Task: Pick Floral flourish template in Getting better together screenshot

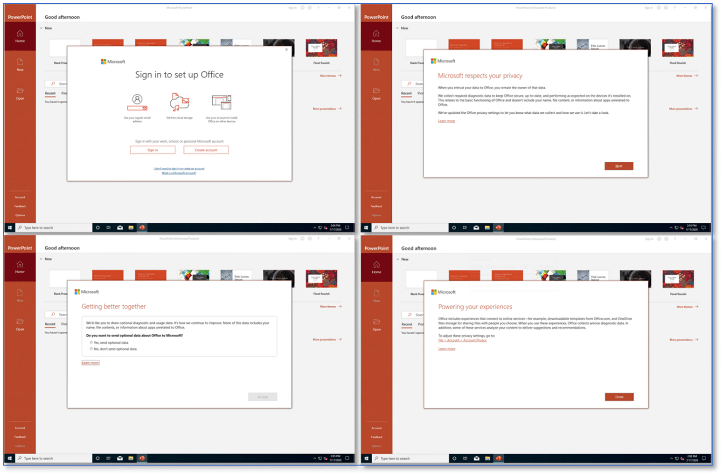Action: pos(321,279)
